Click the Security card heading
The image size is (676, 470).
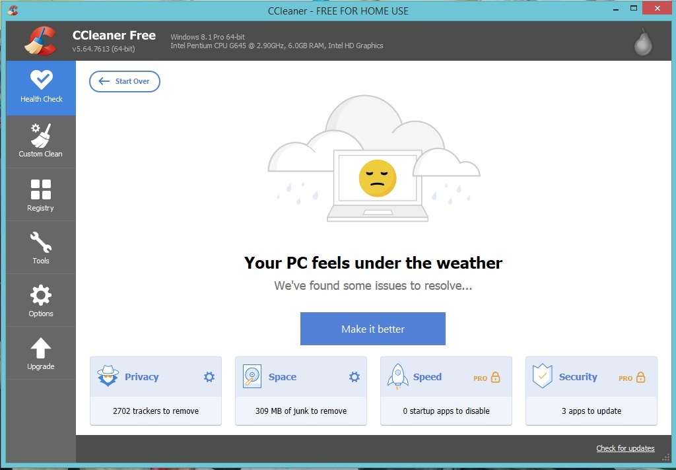tap(578, 377)
